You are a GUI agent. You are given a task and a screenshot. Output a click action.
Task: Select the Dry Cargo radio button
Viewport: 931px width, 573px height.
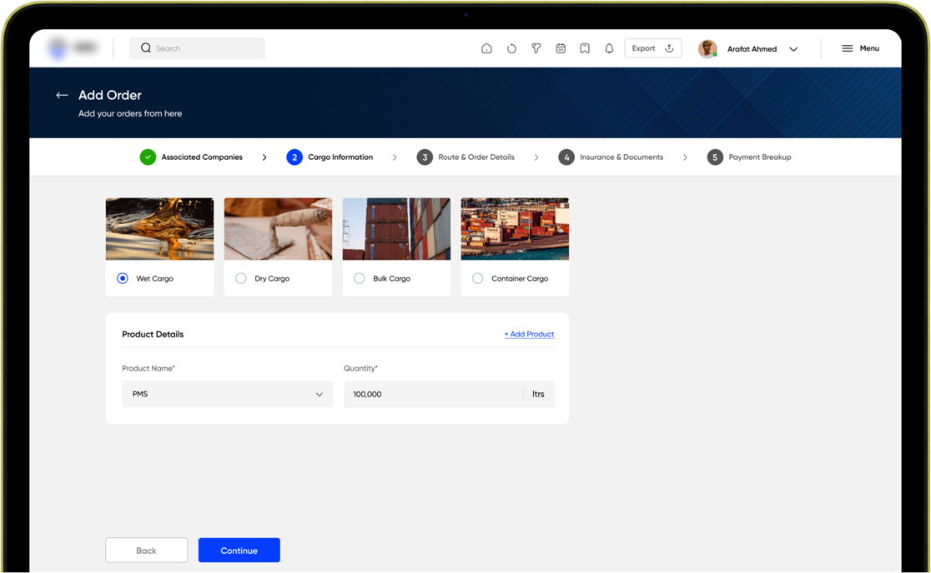click(x=240, y=278)
